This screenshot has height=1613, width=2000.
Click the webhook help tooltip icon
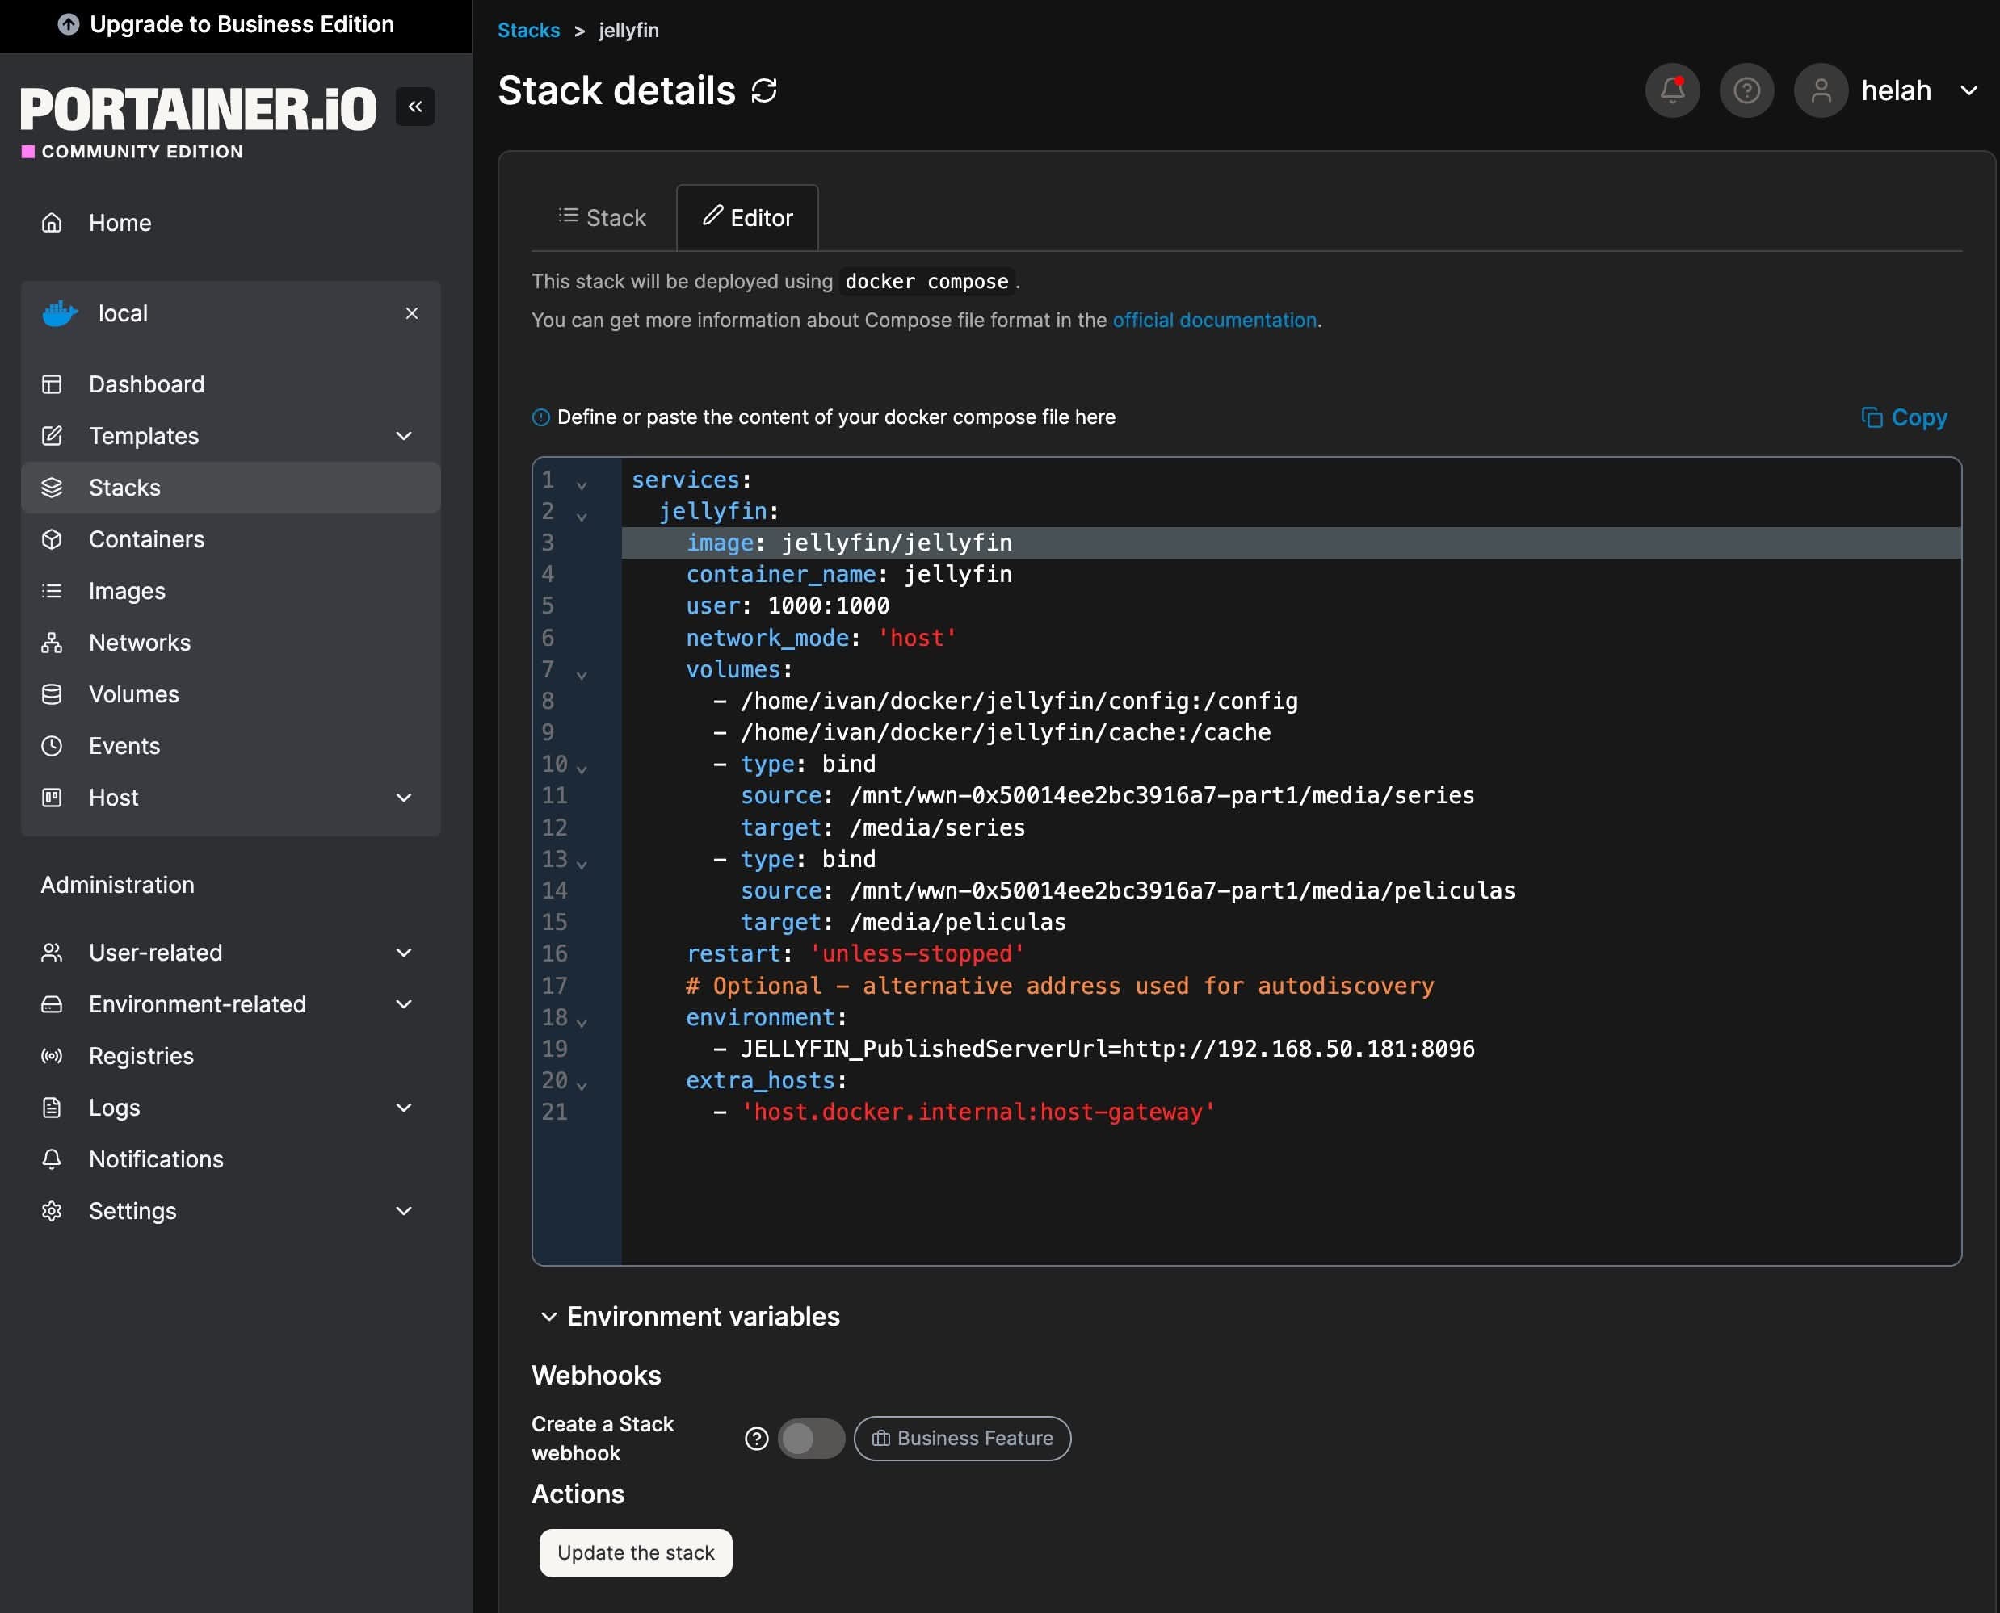coord(756,1439)
